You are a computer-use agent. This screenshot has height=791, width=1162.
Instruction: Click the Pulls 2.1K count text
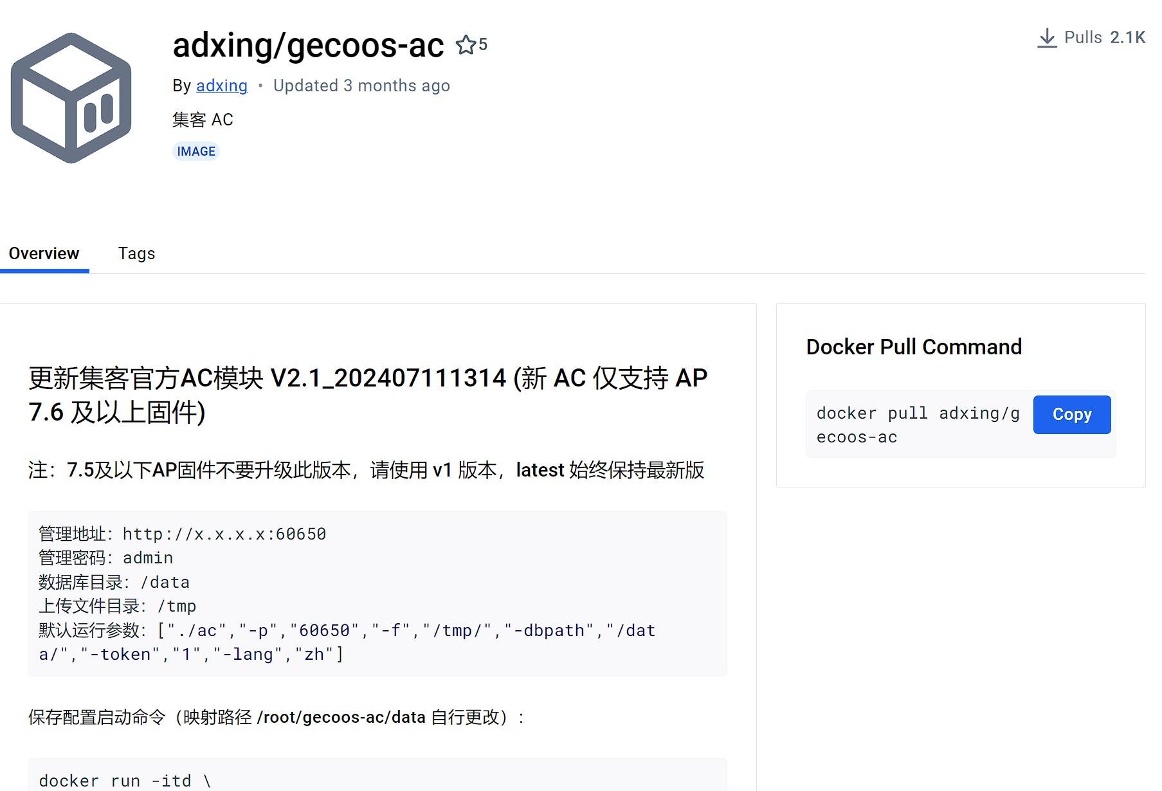click(1105, 37)
